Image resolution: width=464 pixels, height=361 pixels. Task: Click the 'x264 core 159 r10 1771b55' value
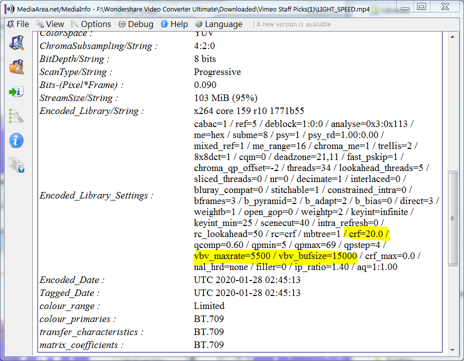tap(249, 111)
